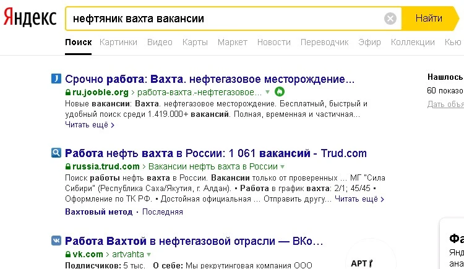
Task: Click Читать ещё under the jooble result
Action: (89, 125)
